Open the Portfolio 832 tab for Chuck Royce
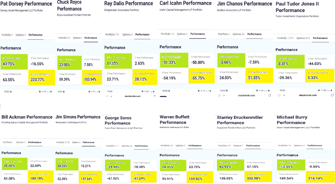Image resolution: width=335 pixels, height=184 pixels. [x=64, y=38]
